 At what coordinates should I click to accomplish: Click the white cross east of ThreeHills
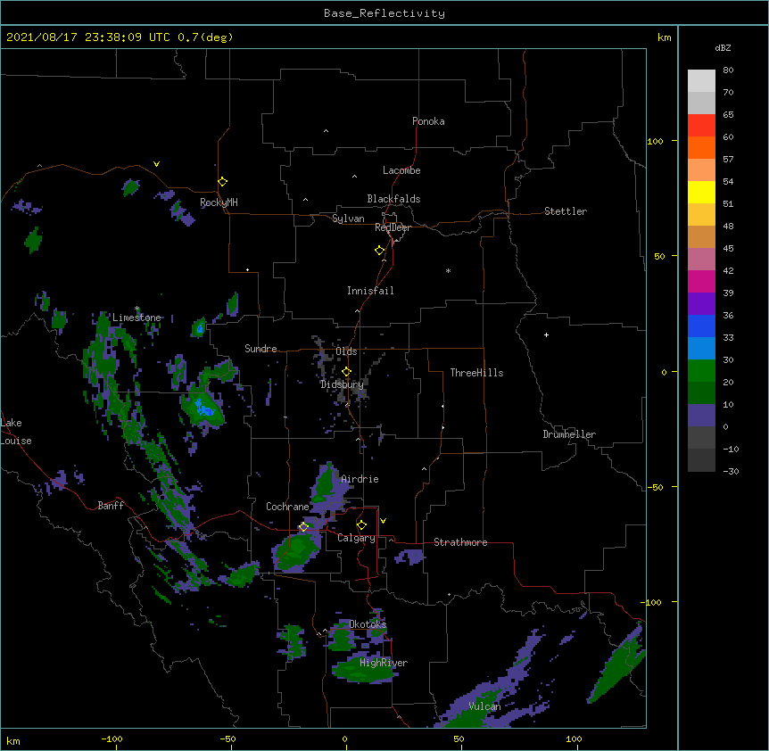(x=546, y=334)
